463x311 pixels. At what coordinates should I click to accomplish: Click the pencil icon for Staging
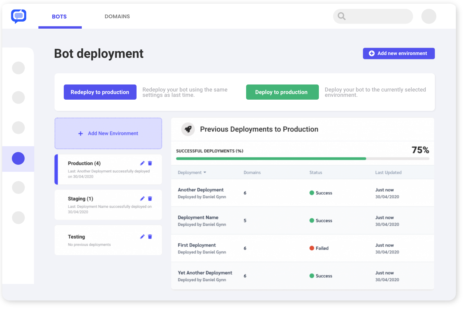coord(142,199)
